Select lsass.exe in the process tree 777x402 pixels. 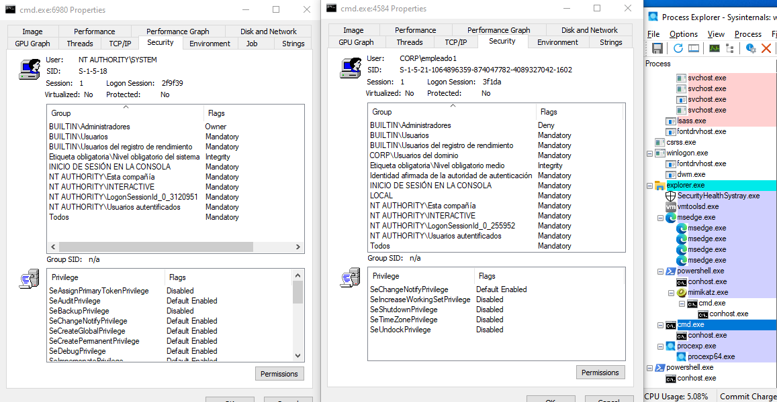pyautogui.click(x=692, y=121)
